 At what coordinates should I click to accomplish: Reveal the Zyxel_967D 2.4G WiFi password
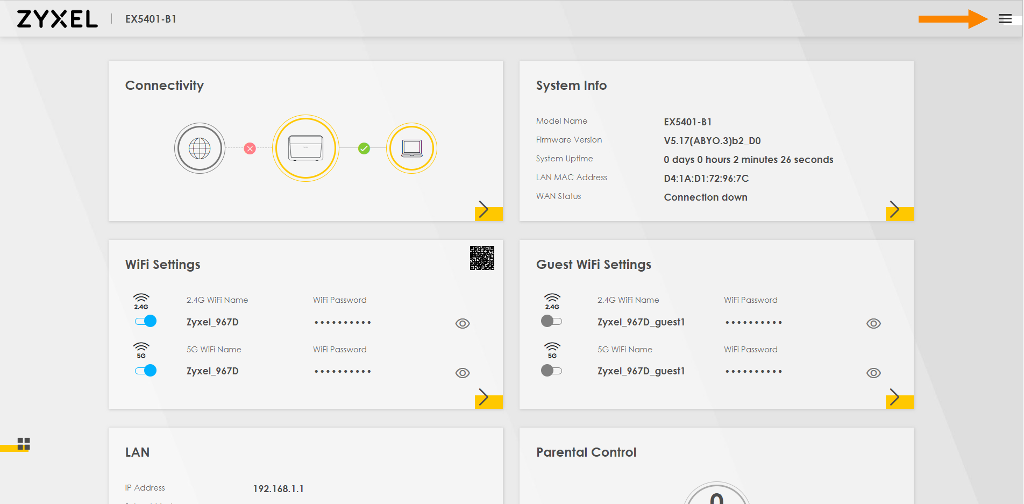click(x=462, y=323)
